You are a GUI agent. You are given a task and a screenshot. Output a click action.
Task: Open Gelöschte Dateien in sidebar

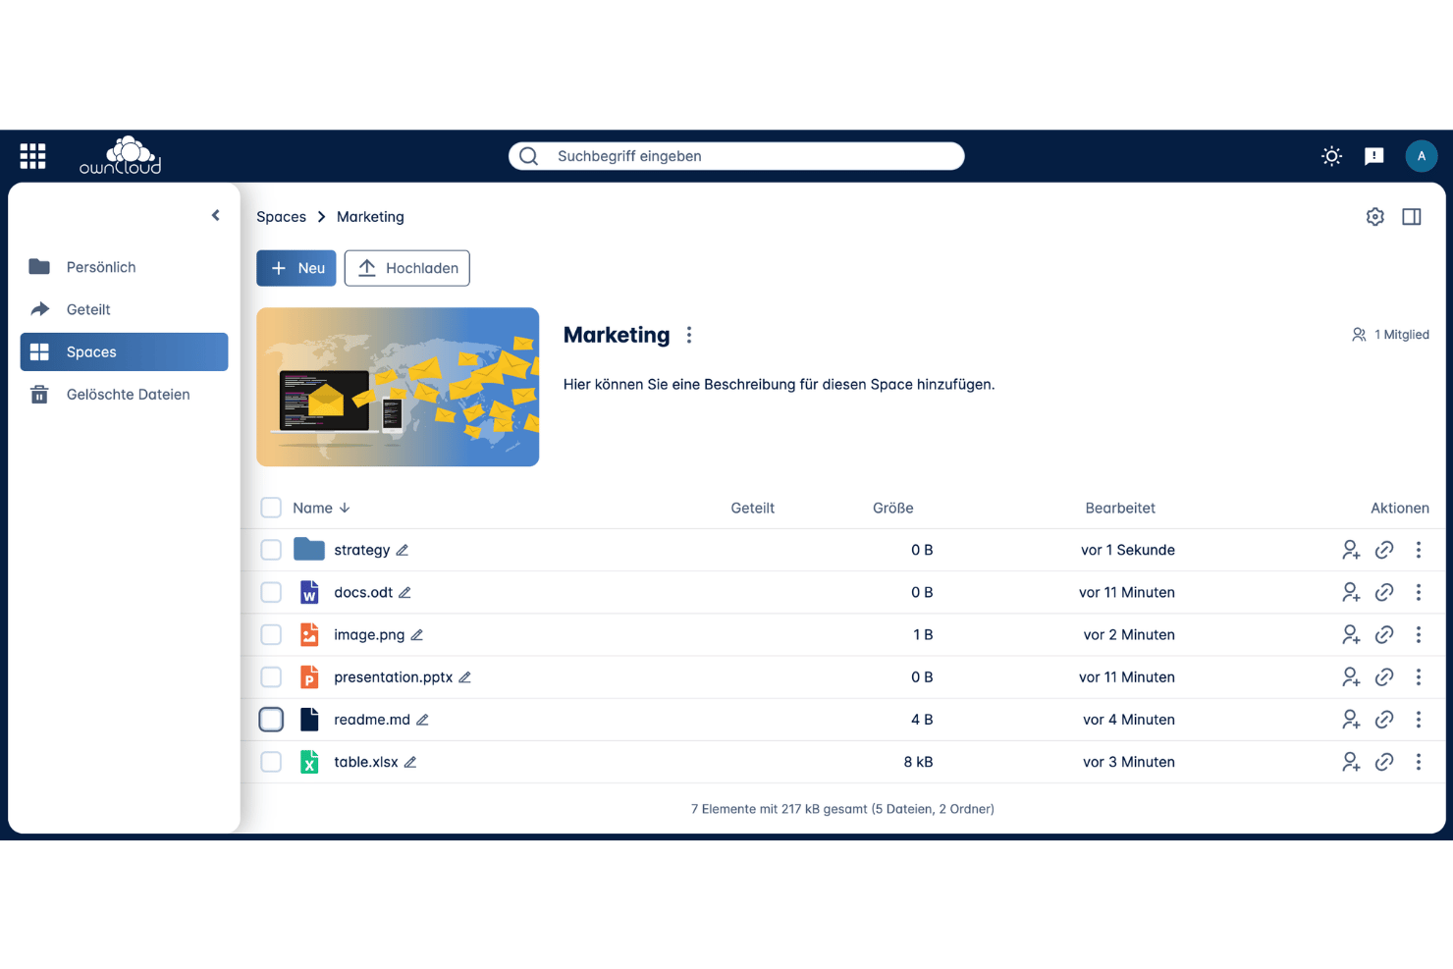coord(124,395)
